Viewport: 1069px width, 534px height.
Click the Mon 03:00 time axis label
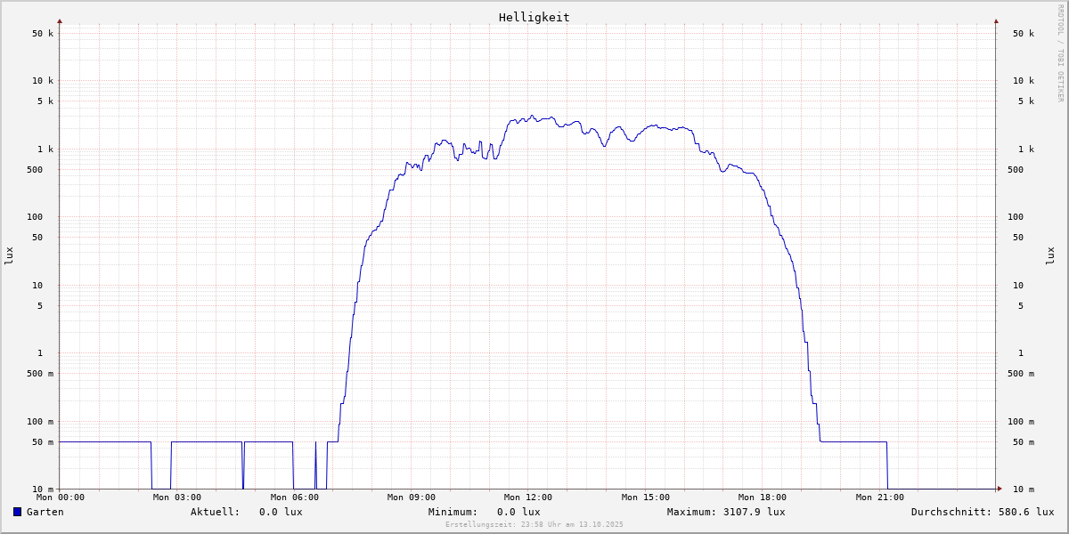177,498
